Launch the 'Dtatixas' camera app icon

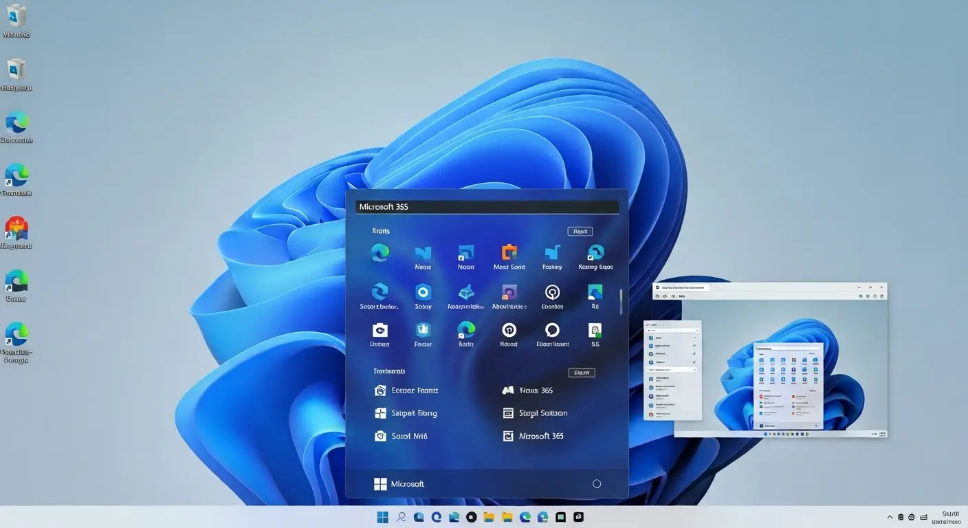pyautogui.click(x=379, y=330)
